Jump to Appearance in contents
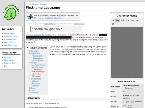The image size is (145, 108). pyautogui.click(x=35, y=53)
